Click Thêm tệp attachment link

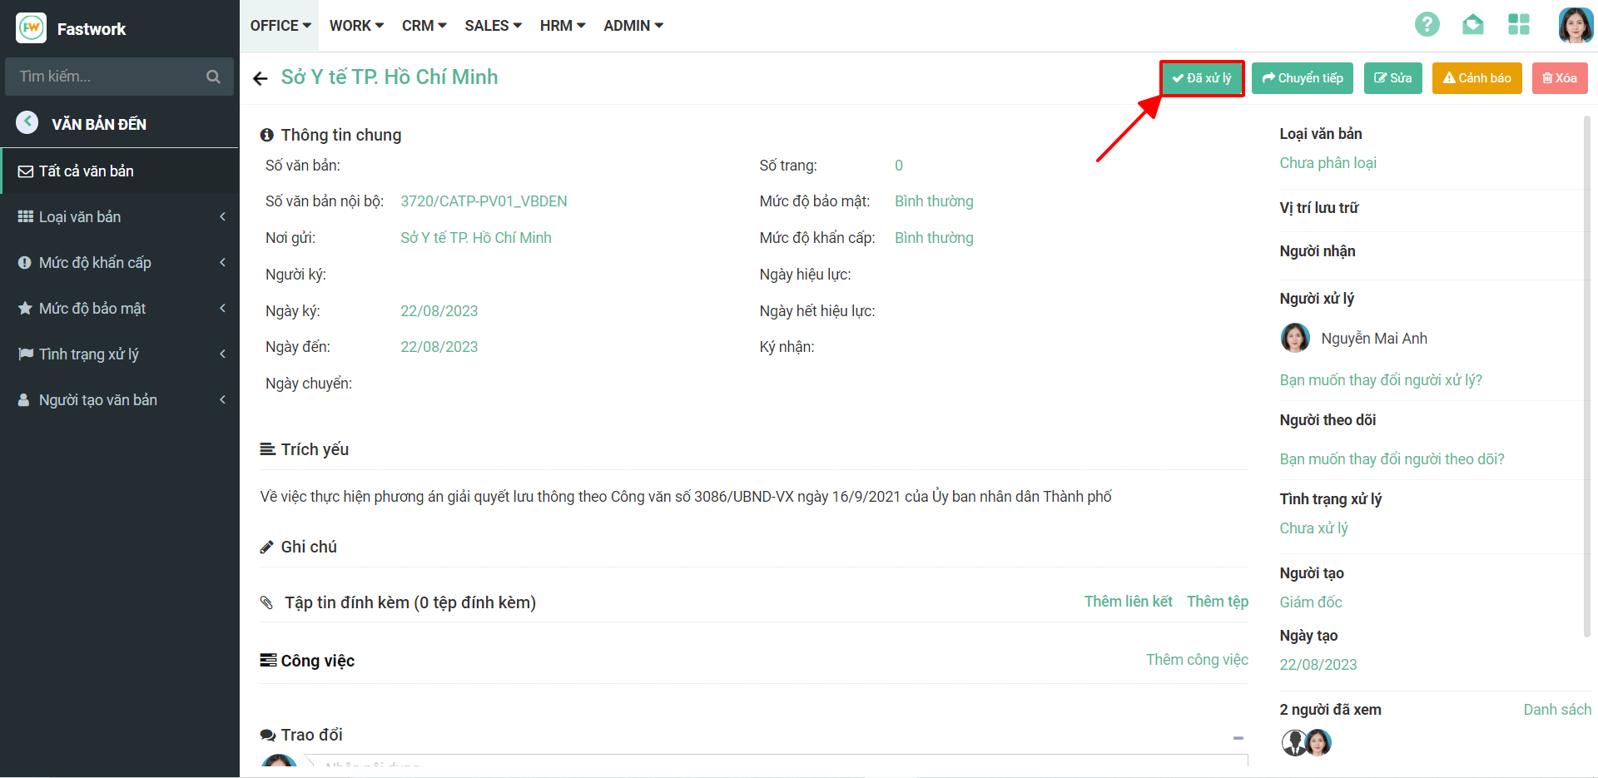[1217, 602]
